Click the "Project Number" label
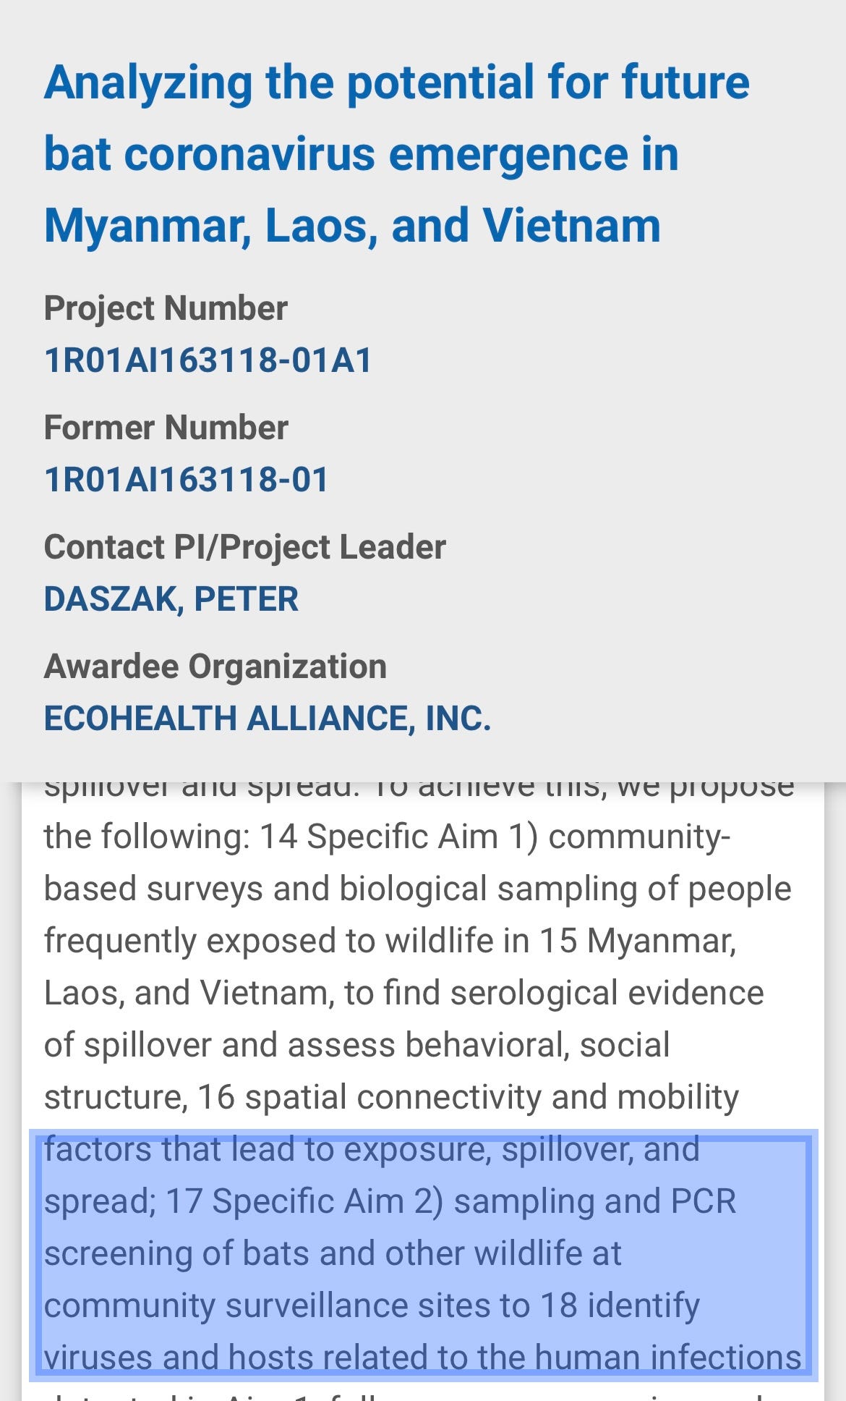The image size is (846, 1401). 166,308
